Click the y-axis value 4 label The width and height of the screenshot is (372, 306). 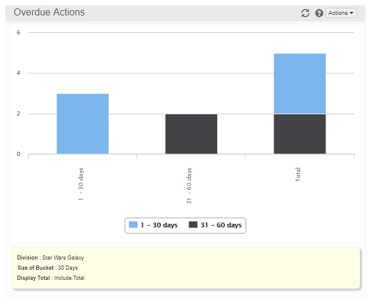(x=18, y=73)
